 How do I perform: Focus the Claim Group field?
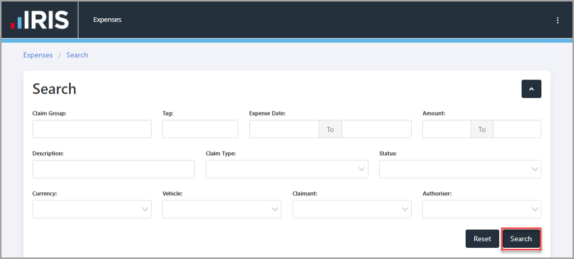coord(92,129)
